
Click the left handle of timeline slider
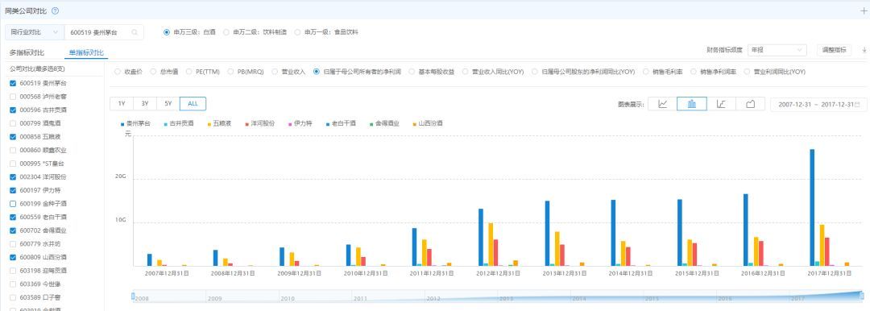(x=133, y=296)
